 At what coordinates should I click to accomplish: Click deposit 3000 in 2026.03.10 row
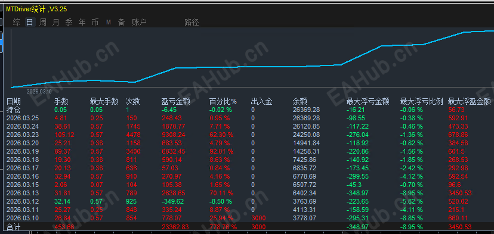(258, 219)
